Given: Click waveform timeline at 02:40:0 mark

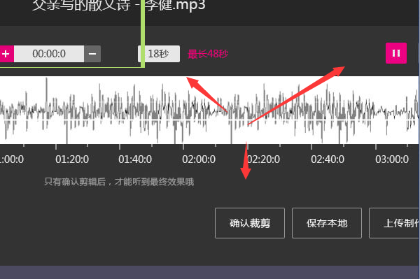Looking at the screenshot, I should click(x=328, y=159).
